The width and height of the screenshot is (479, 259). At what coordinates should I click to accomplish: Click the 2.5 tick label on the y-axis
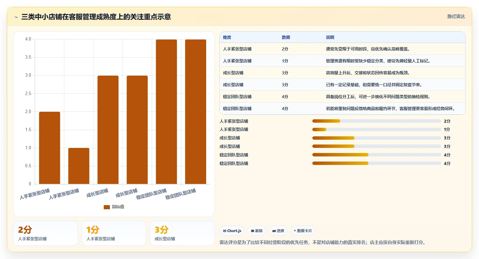click(28, 94)
